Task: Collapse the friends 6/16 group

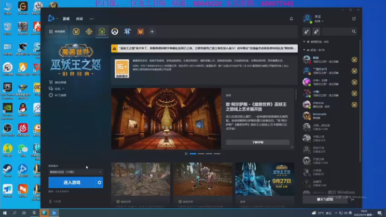Action: pyautogui.click(x=304, y=50)
